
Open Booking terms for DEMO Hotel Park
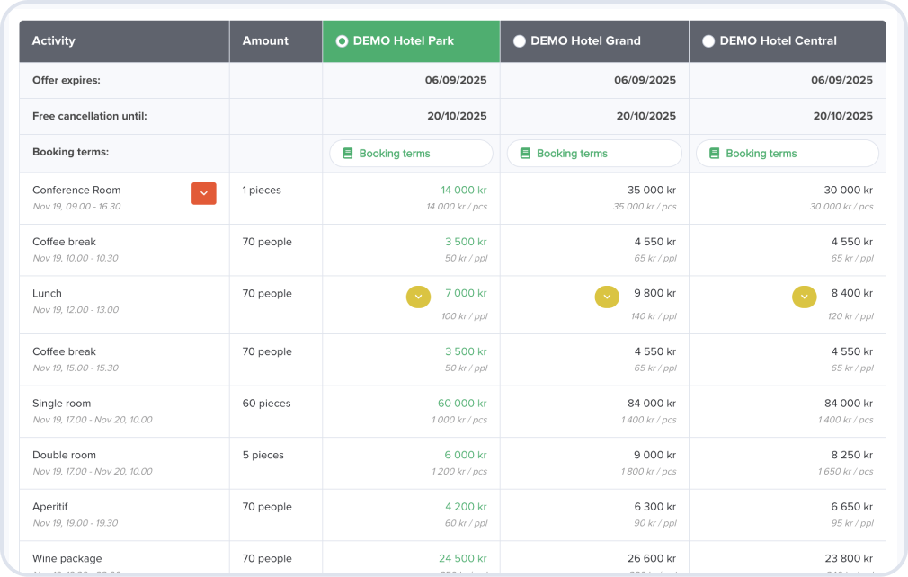click(411, 154)
